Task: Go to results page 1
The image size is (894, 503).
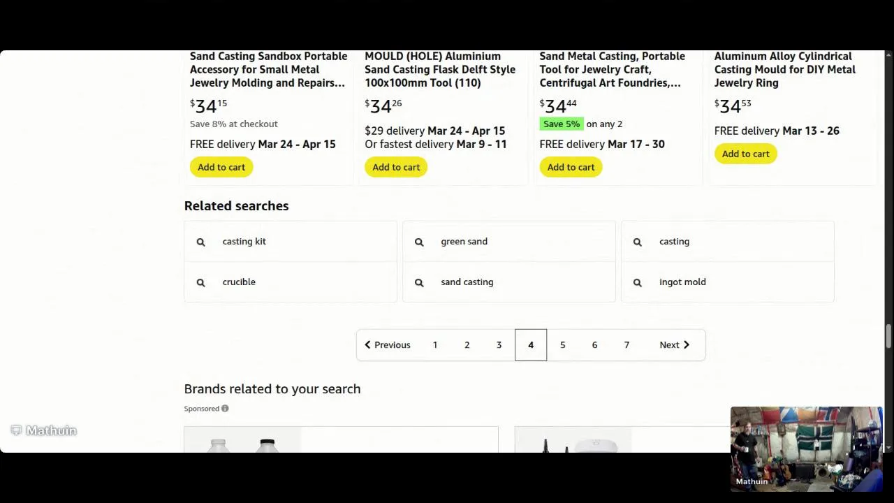Action: 435,345
